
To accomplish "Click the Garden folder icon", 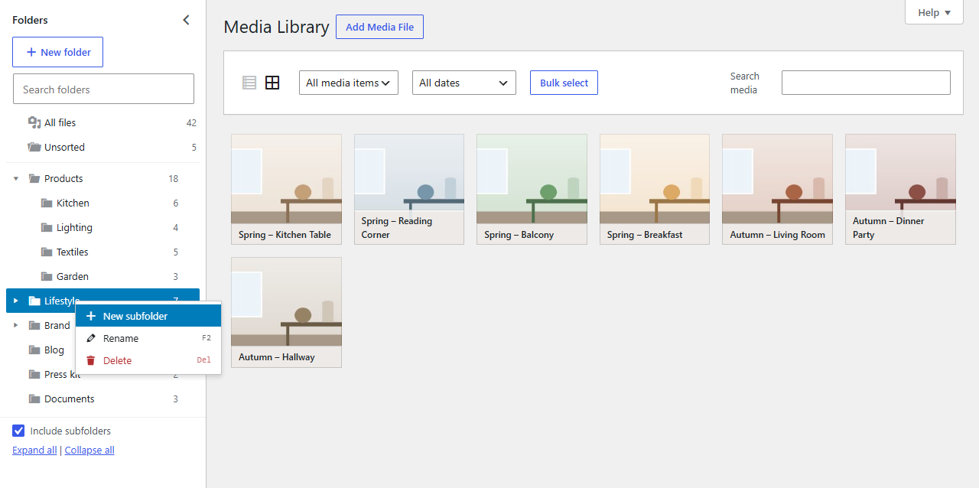I will pyautogui.click(x=47, y=277).
